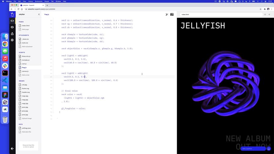Toggle the preview layout icon
The image size is (274, 154).
pos(172,15)
